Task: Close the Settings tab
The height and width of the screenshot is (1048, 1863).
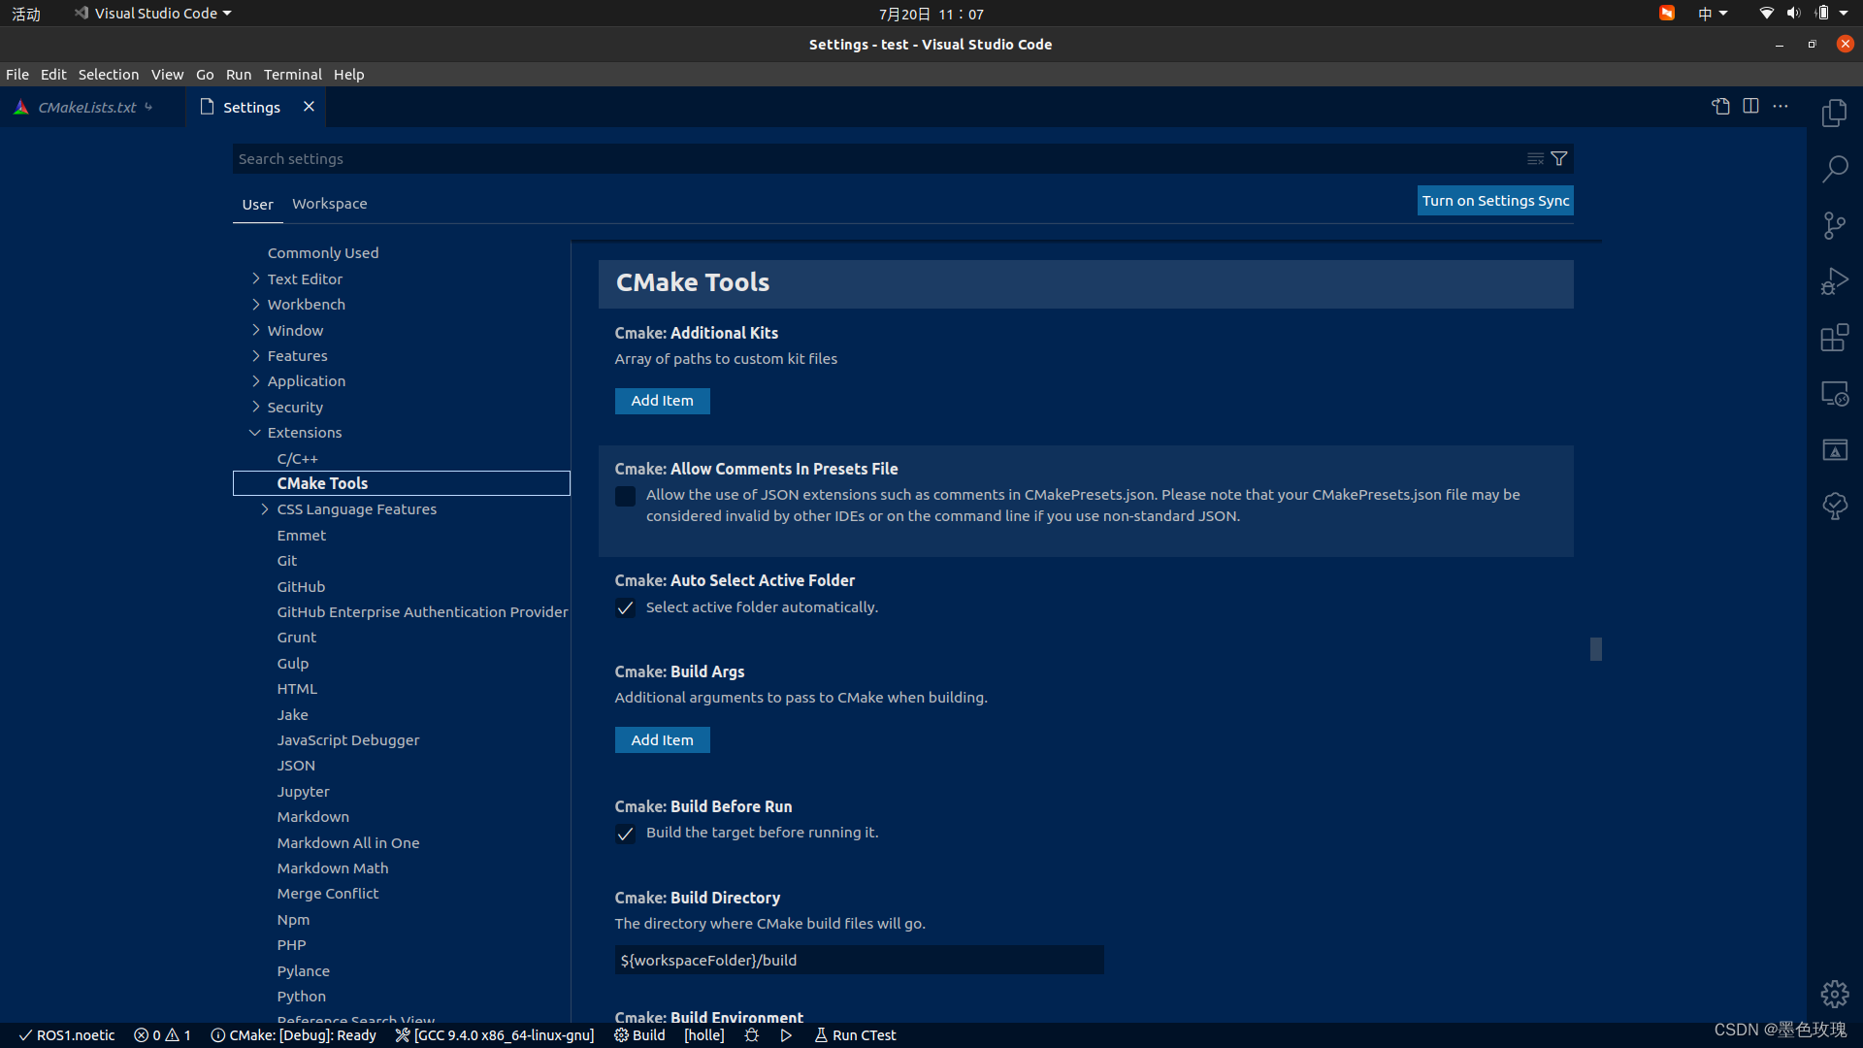Action: [x=309, y=106]
